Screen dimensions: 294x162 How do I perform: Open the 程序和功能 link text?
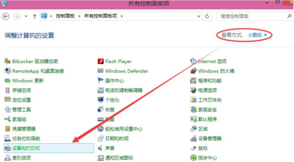pyautogui.click(x=210, y=81)
